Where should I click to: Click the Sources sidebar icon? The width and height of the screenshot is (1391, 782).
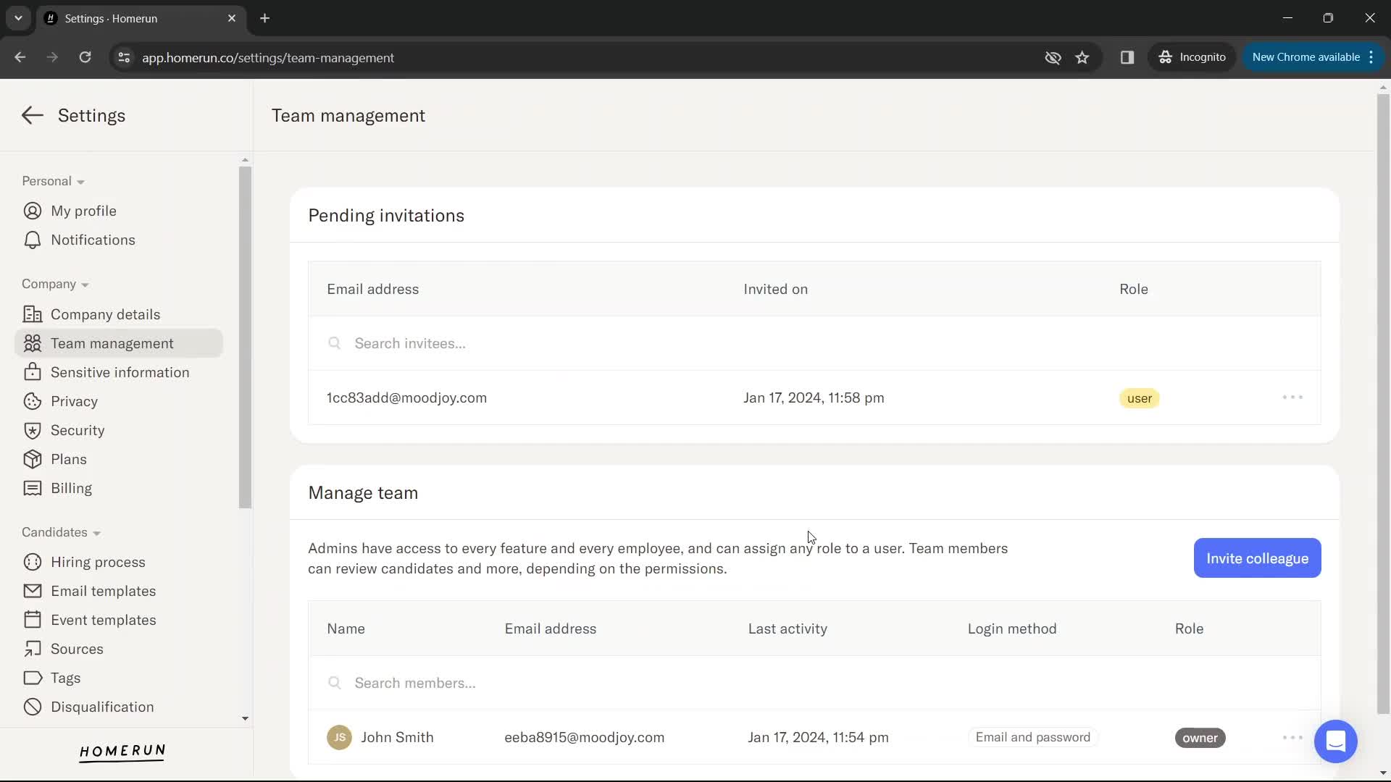(x=32, y=649)
